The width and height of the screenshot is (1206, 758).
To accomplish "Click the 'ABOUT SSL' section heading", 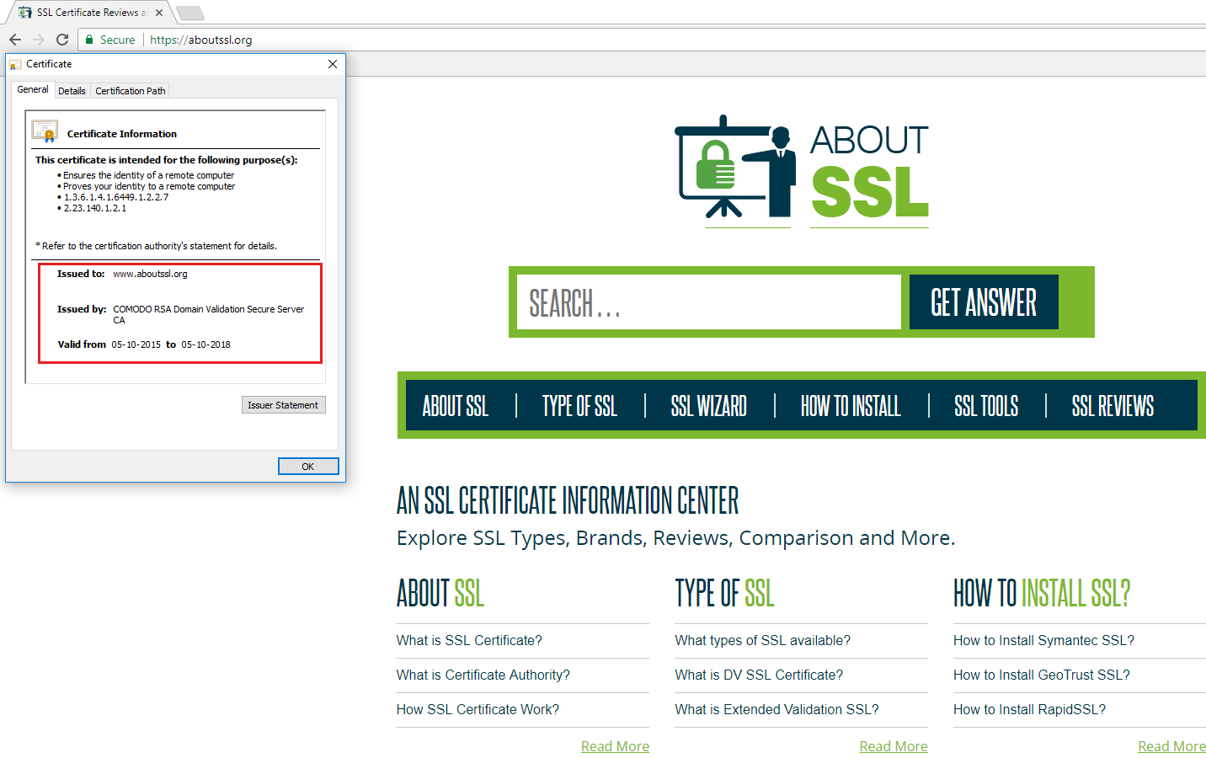I will [440, 593].
